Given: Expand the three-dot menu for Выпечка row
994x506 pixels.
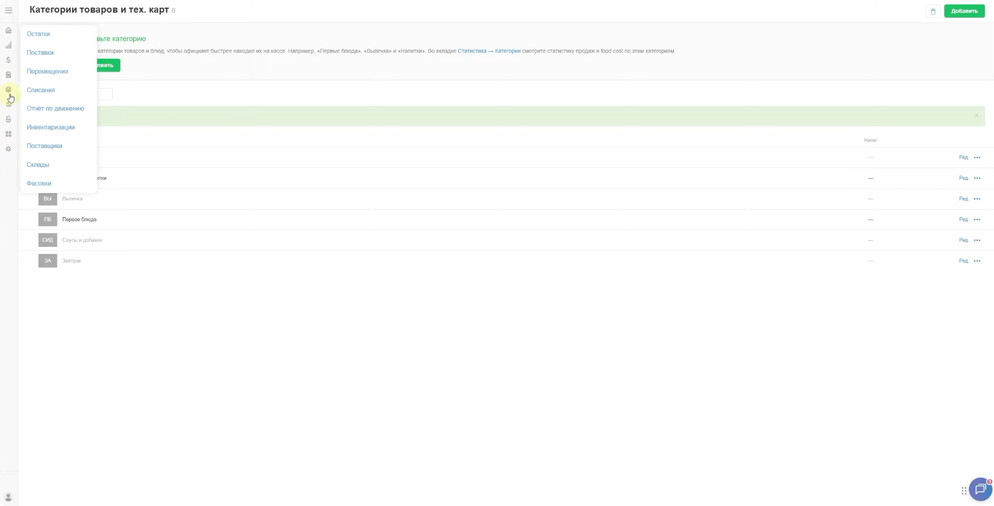Looking at the screenshot, I should [x=977, y=199].
